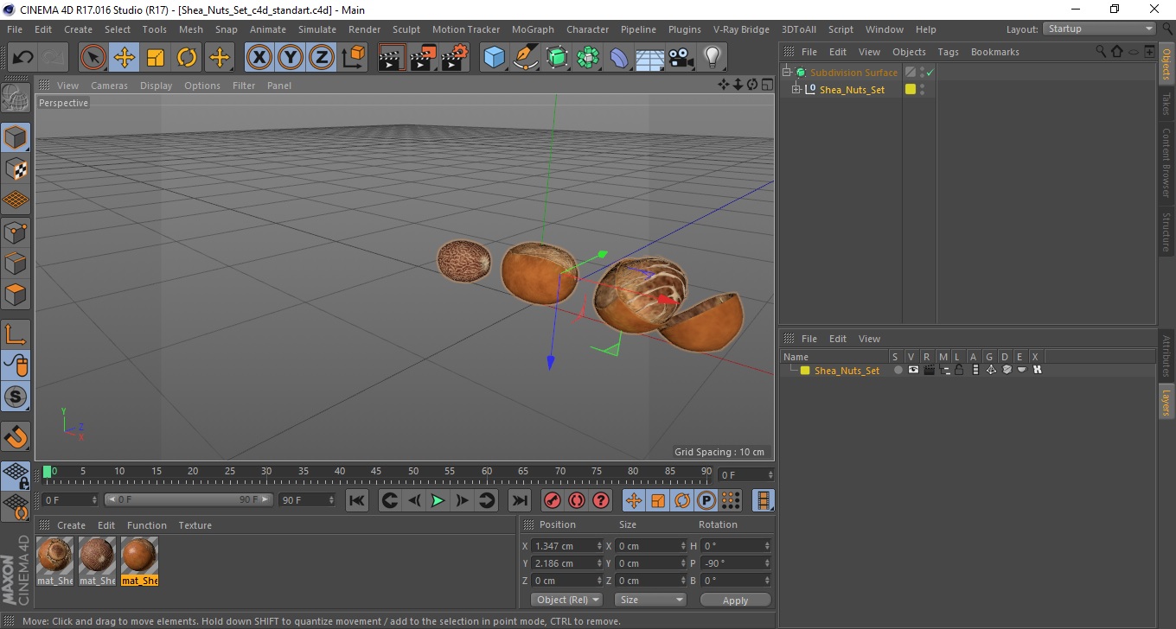Open the Sculpt menu
Screen dimensions: 1176x629
pyautogui.click(x=406, y=29)
